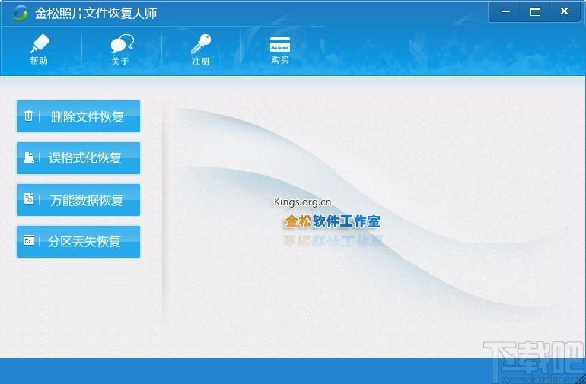
Task: Start 误格式化恢复 format recovery
Action: click(78, 158)
